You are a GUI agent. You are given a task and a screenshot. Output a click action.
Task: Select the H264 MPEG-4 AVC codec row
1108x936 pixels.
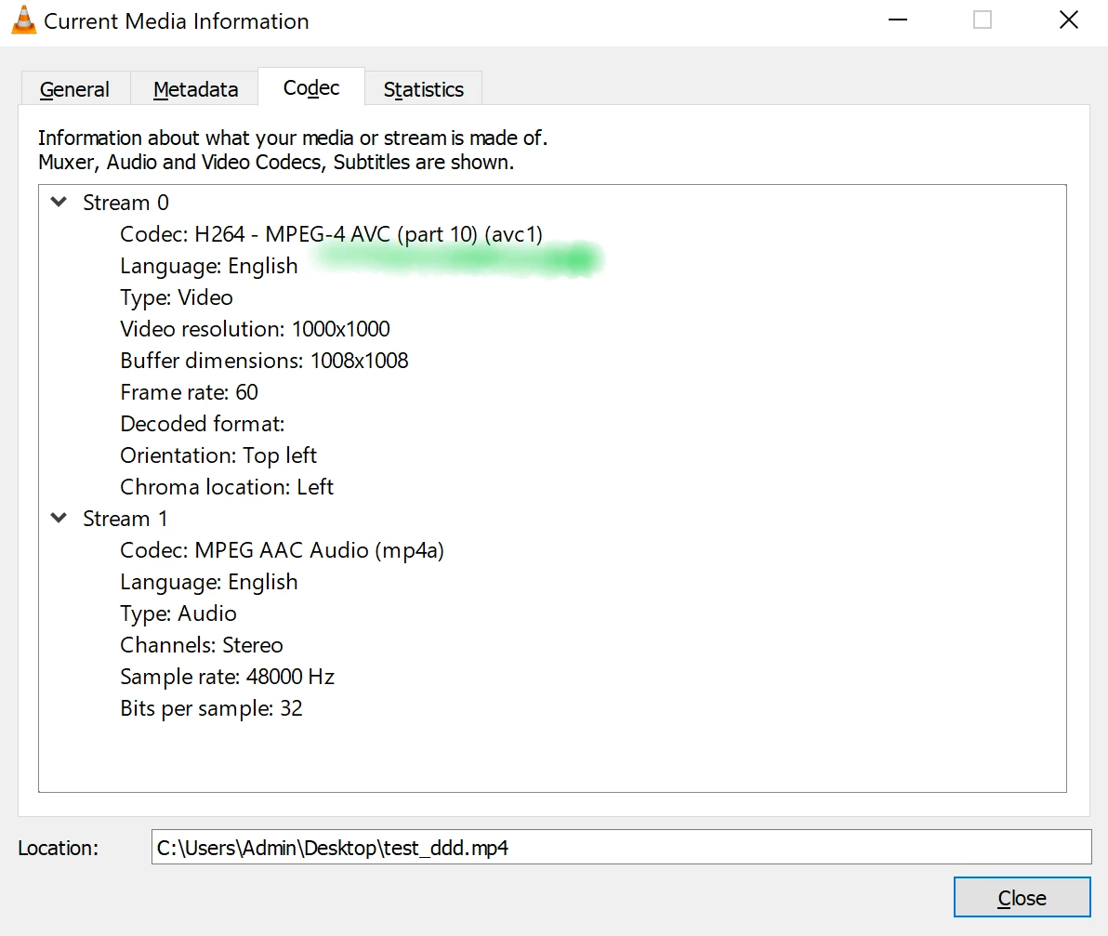pyautogui.click(x=332, y=234)
